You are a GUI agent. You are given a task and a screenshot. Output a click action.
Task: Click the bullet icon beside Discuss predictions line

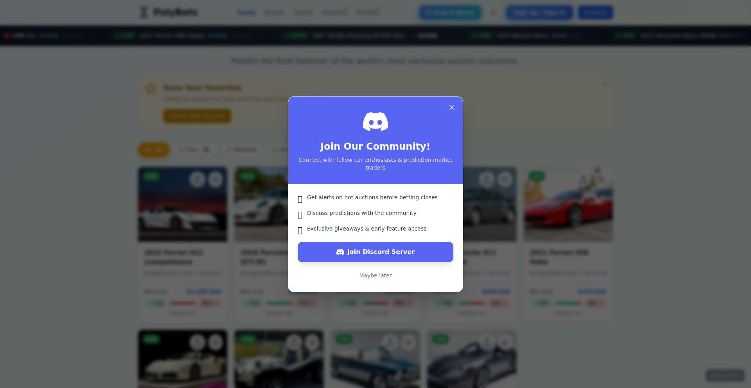point(300,215)
